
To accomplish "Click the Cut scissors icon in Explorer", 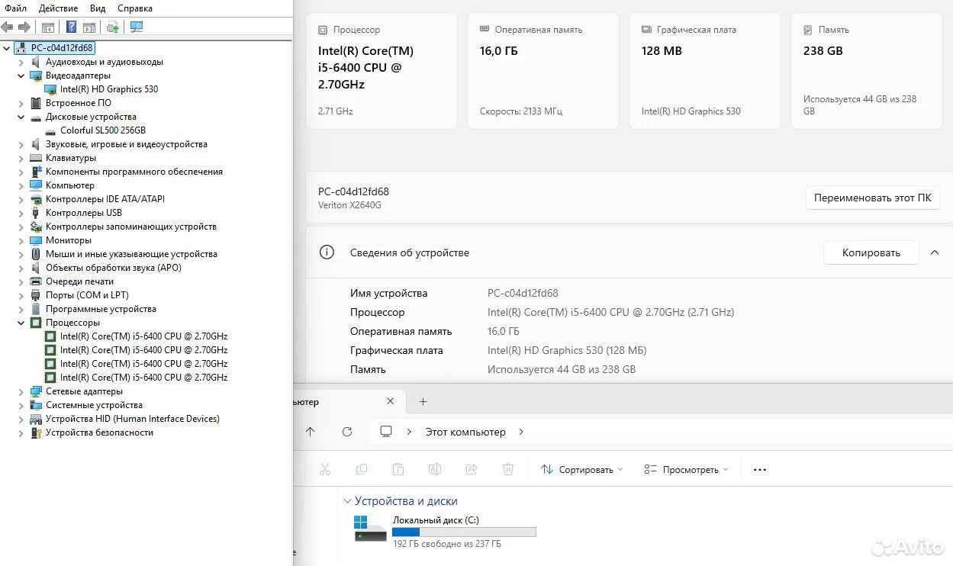I will tap(325, 469).
